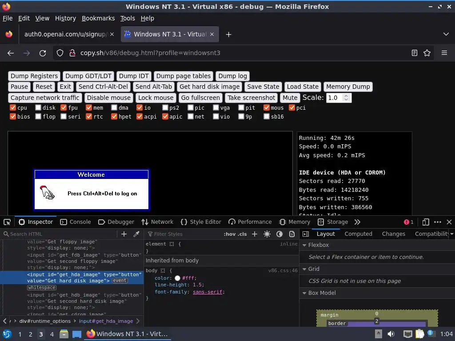Switch to the Console tab

coord(76,222)
